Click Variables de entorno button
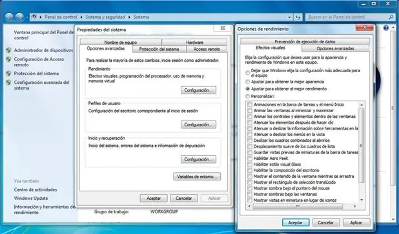Screen dimensions: 399x234 click(197, 177)
